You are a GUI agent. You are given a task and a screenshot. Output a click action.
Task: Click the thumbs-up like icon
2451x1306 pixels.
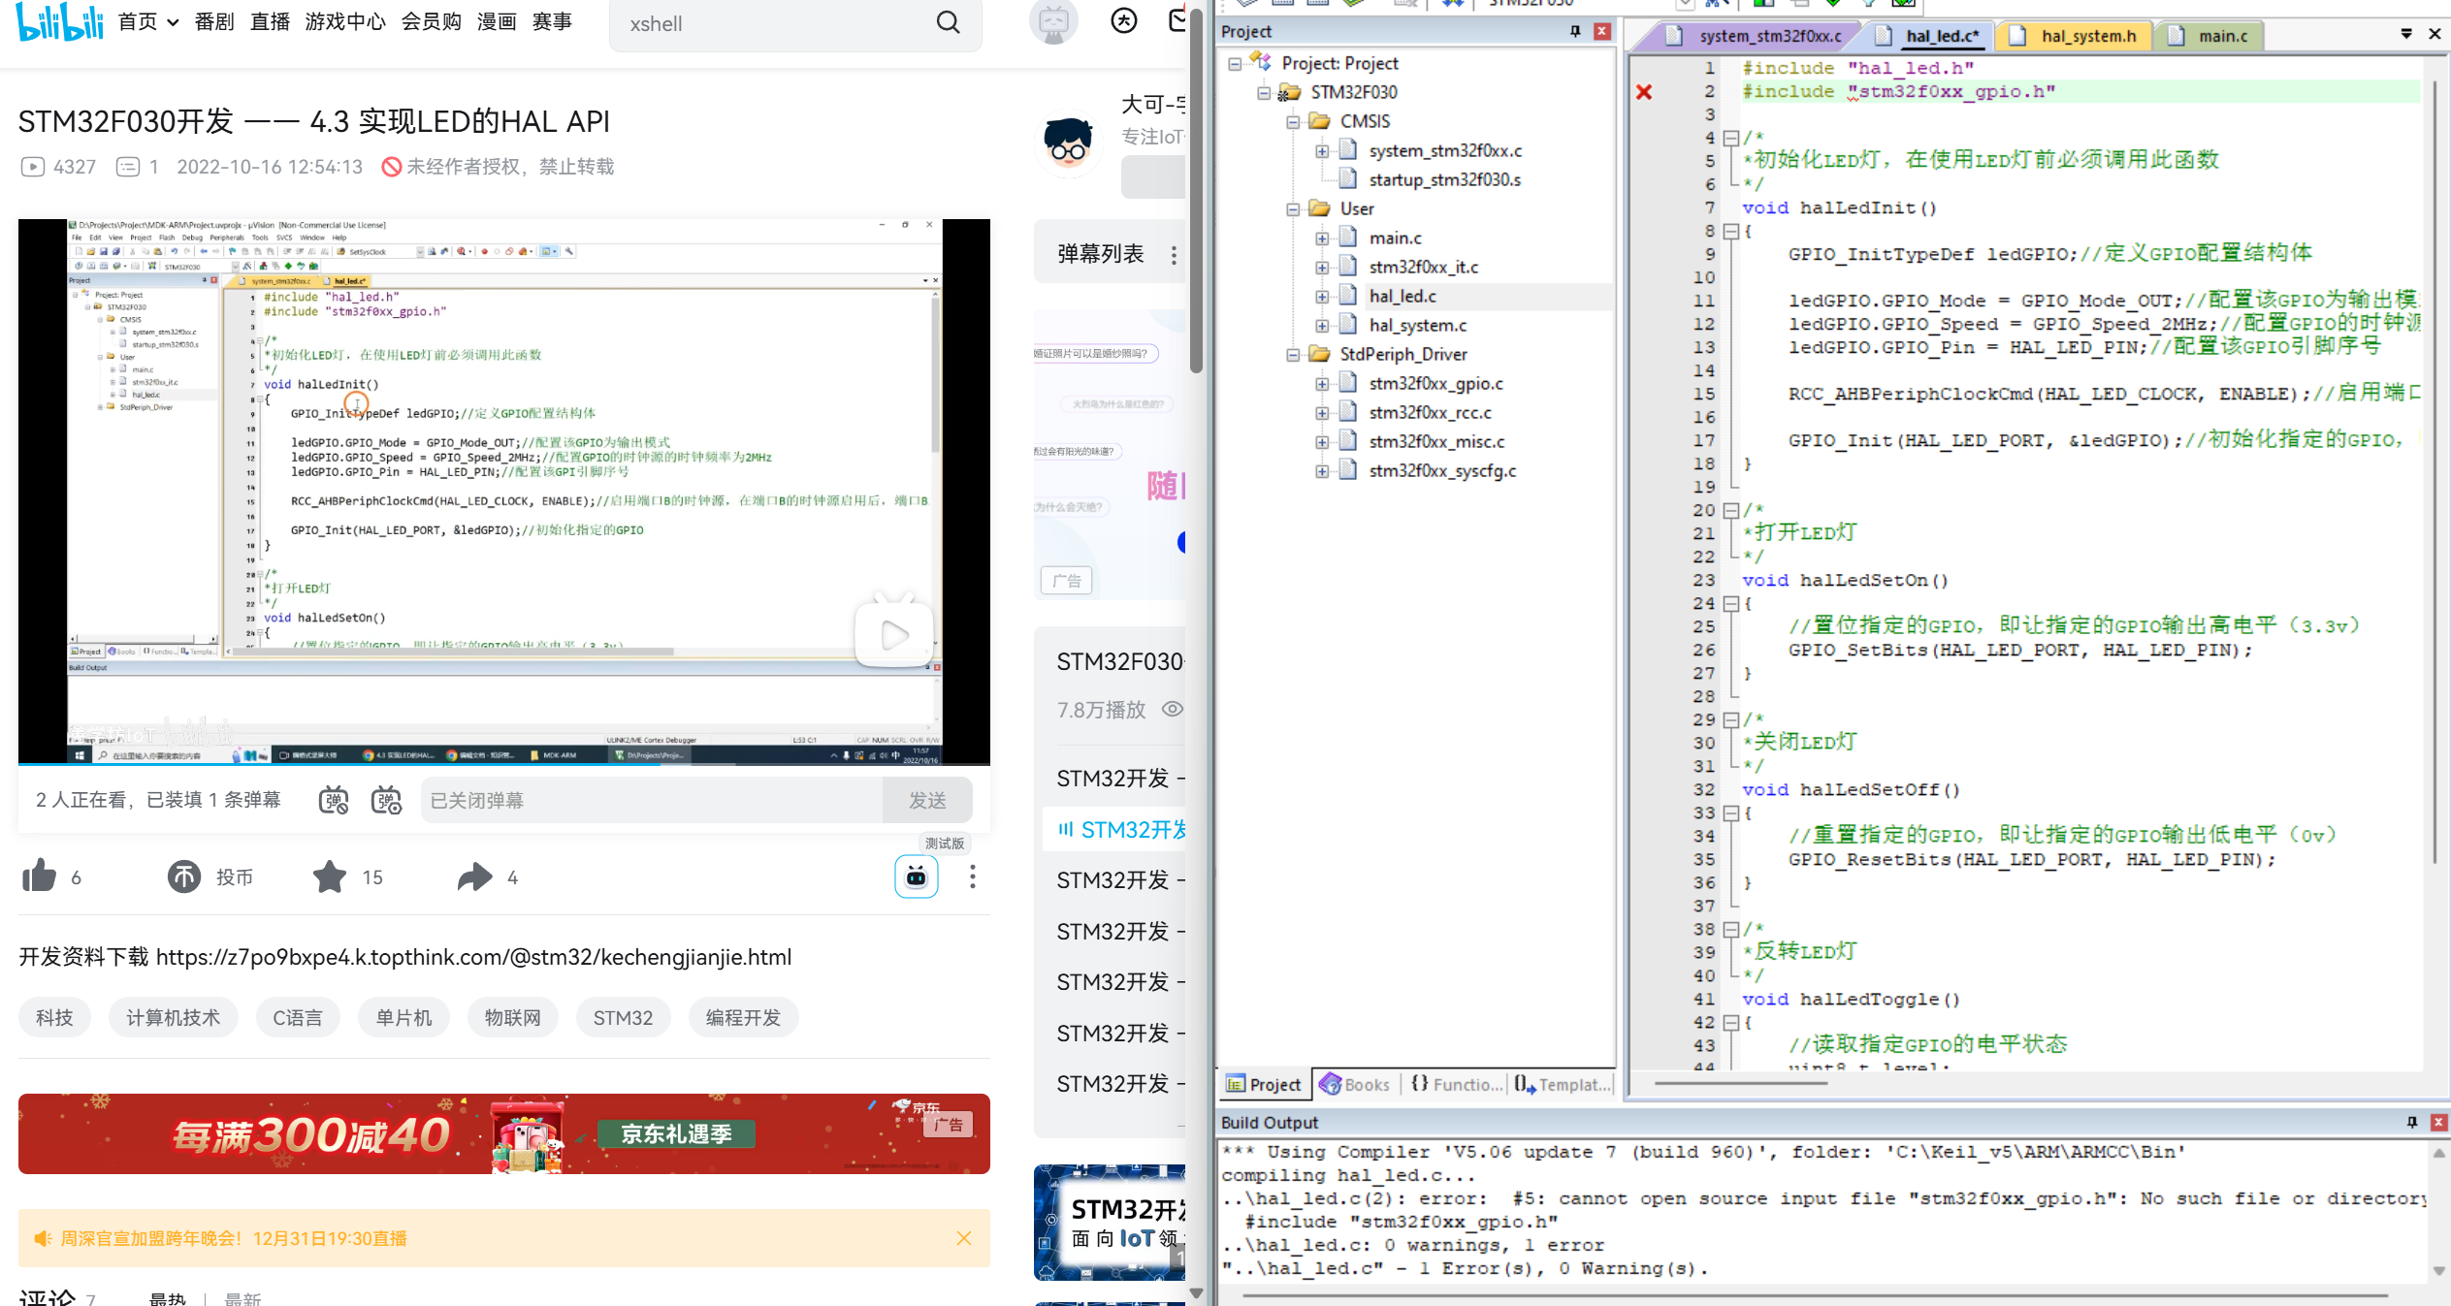(40, 876)
